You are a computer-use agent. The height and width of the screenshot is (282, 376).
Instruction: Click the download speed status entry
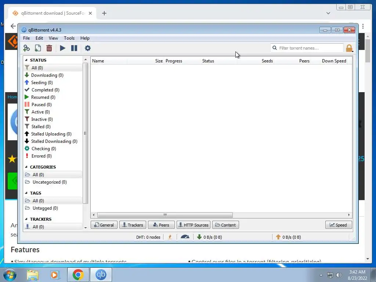pyautogui.click(x=209, y=237)
